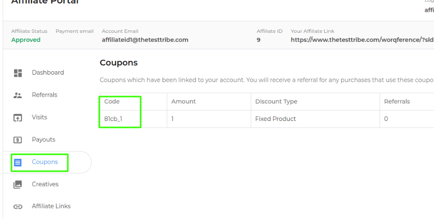Screen dimensions: 434x219
Task: Click the coupon amount value 1
Action: tap(173, 119)
